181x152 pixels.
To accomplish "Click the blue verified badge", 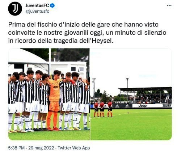I will pos(52,5).
